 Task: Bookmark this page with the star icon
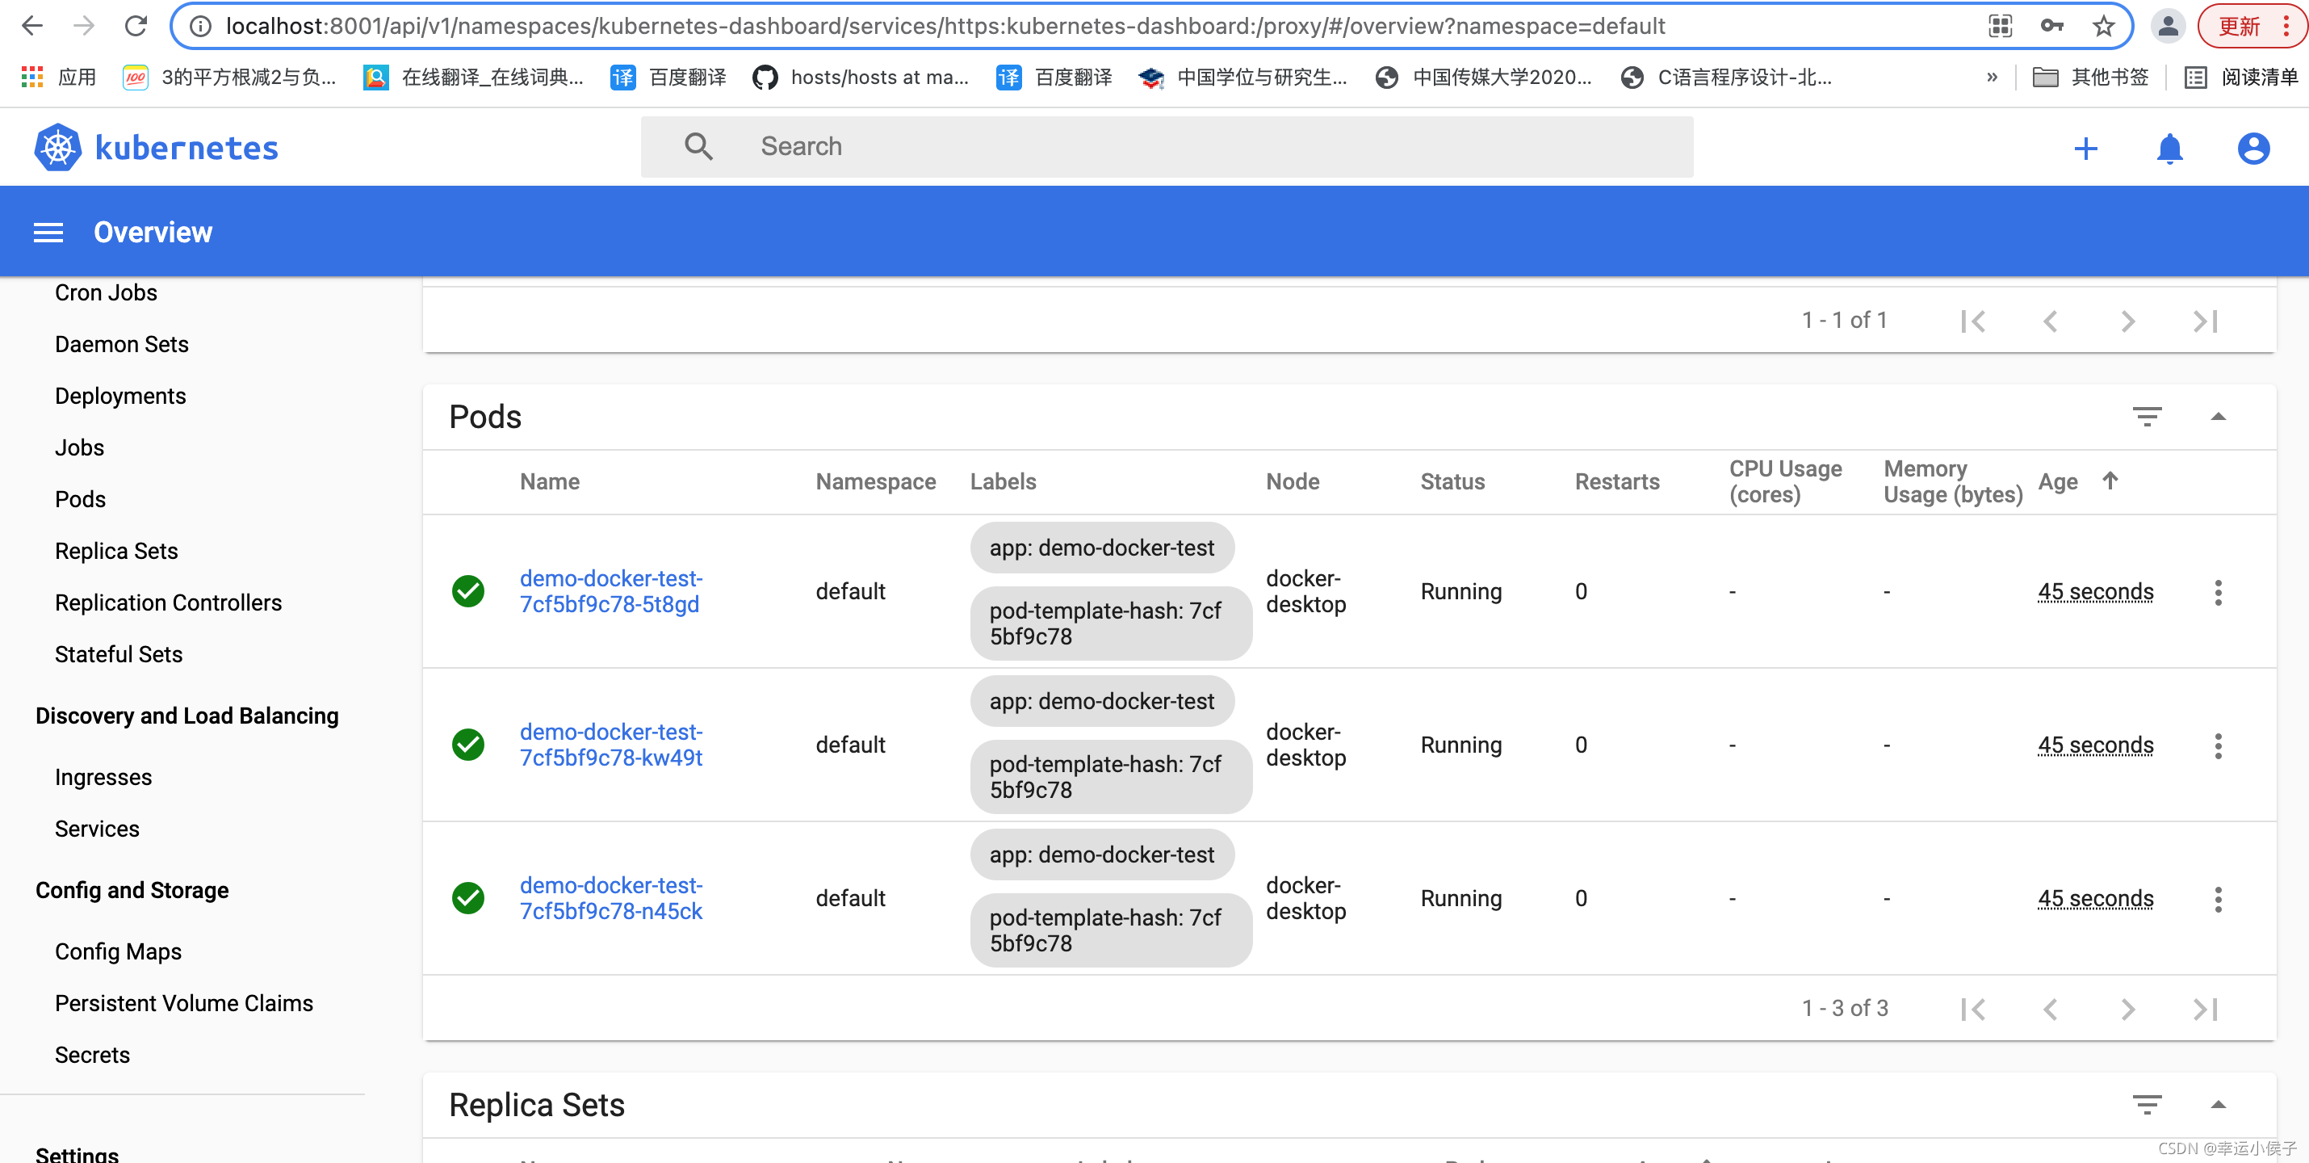coord(2103,26)
